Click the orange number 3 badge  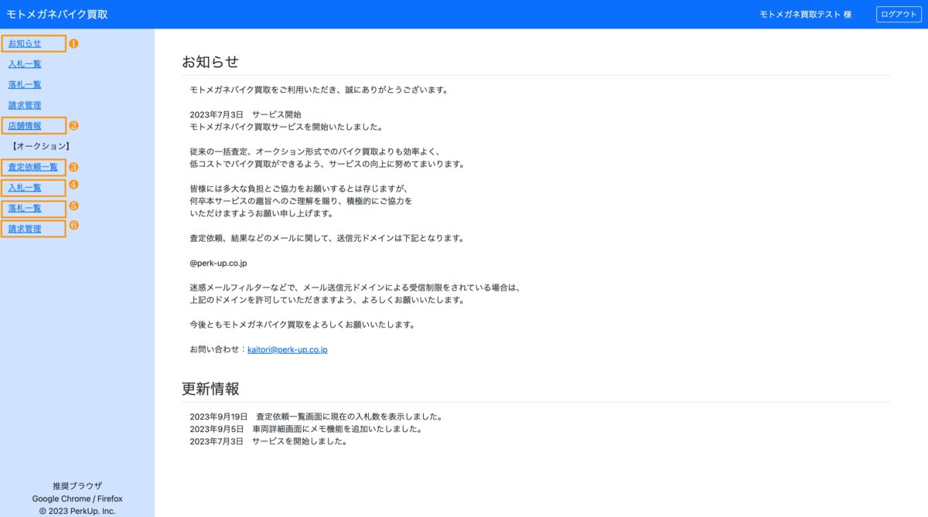point(73,167)
